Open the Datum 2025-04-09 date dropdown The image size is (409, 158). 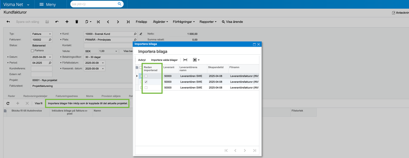[50, 57]
